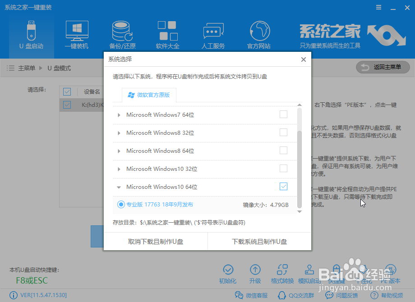
Task: Expand Microsoft Windows7 64位 entry
Action: point(119,115)
